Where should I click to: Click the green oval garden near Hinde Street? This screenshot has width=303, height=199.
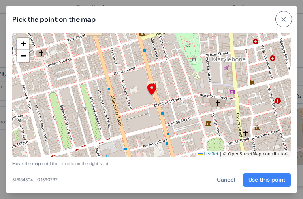click(x=215, y=144)
